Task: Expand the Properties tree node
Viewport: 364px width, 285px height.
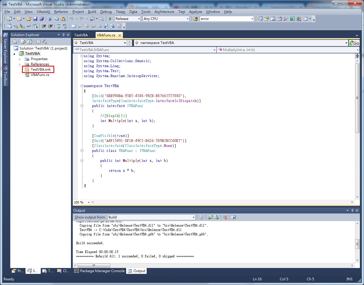Action: point(20,59)
